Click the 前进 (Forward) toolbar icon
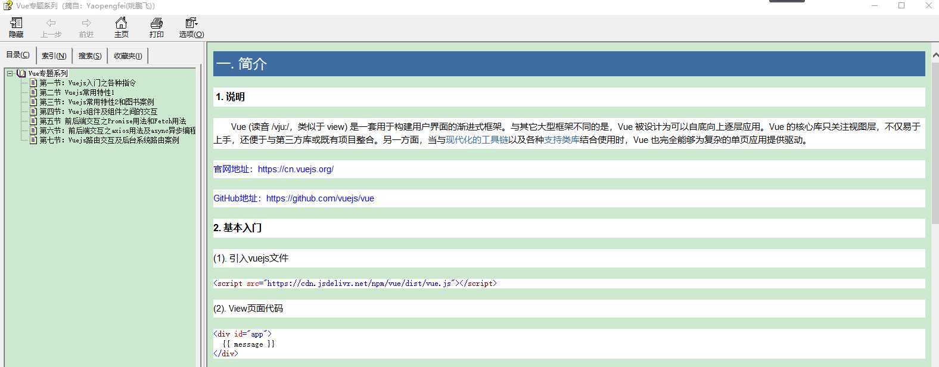 [86, 27]
